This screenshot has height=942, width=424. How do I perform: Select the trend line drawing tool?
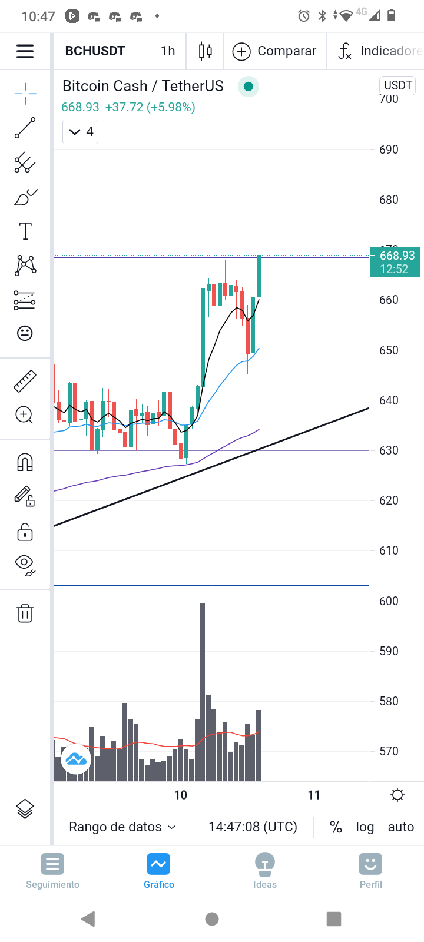click(x=25, y=128)
